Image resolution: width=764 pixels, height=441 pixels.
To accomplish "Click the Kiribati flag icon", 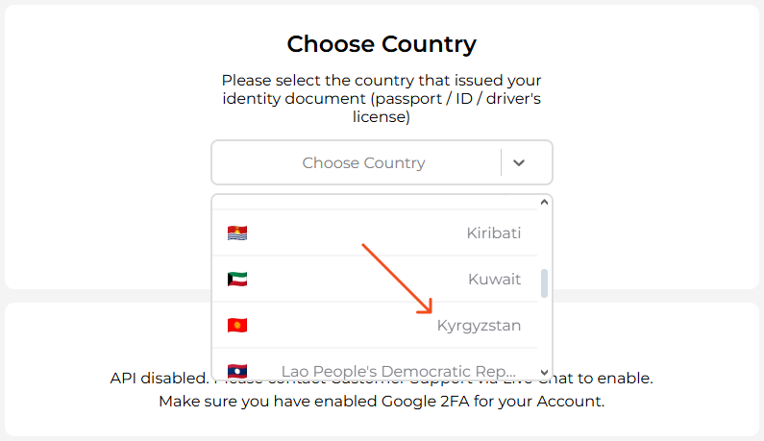I will click(x=237, y=233).
